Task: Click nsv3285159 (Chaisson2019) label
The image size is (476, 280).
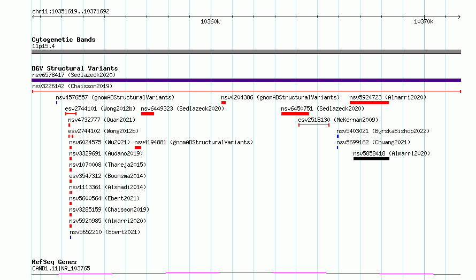Action: pos(109,209)
